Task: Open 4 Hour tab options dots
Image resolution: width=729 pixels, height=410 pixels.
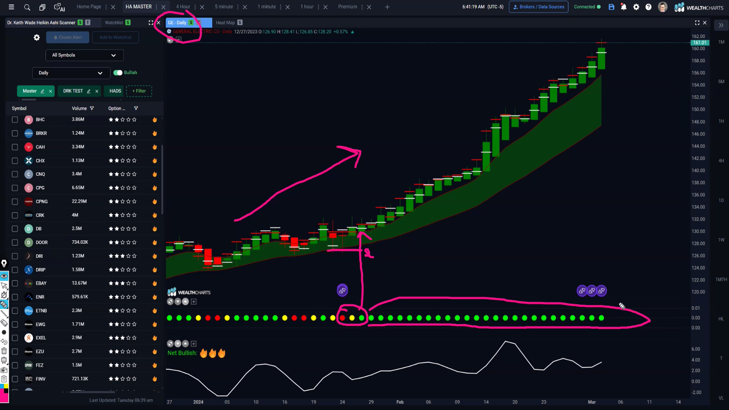Action: [195, 7]
